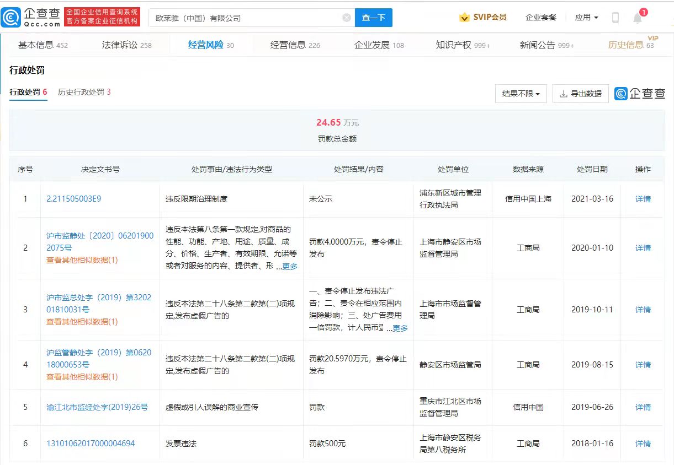
Task: Click the Qcc.com logo in header
Action: (x=31, y=18)
